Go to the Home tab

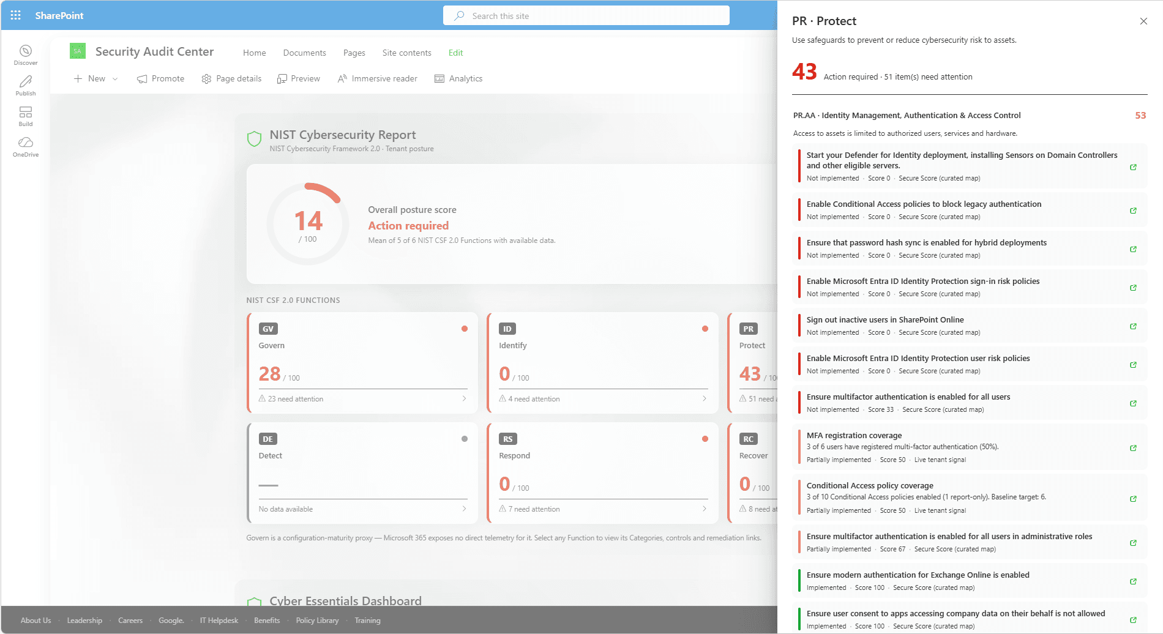pos(254,53)
